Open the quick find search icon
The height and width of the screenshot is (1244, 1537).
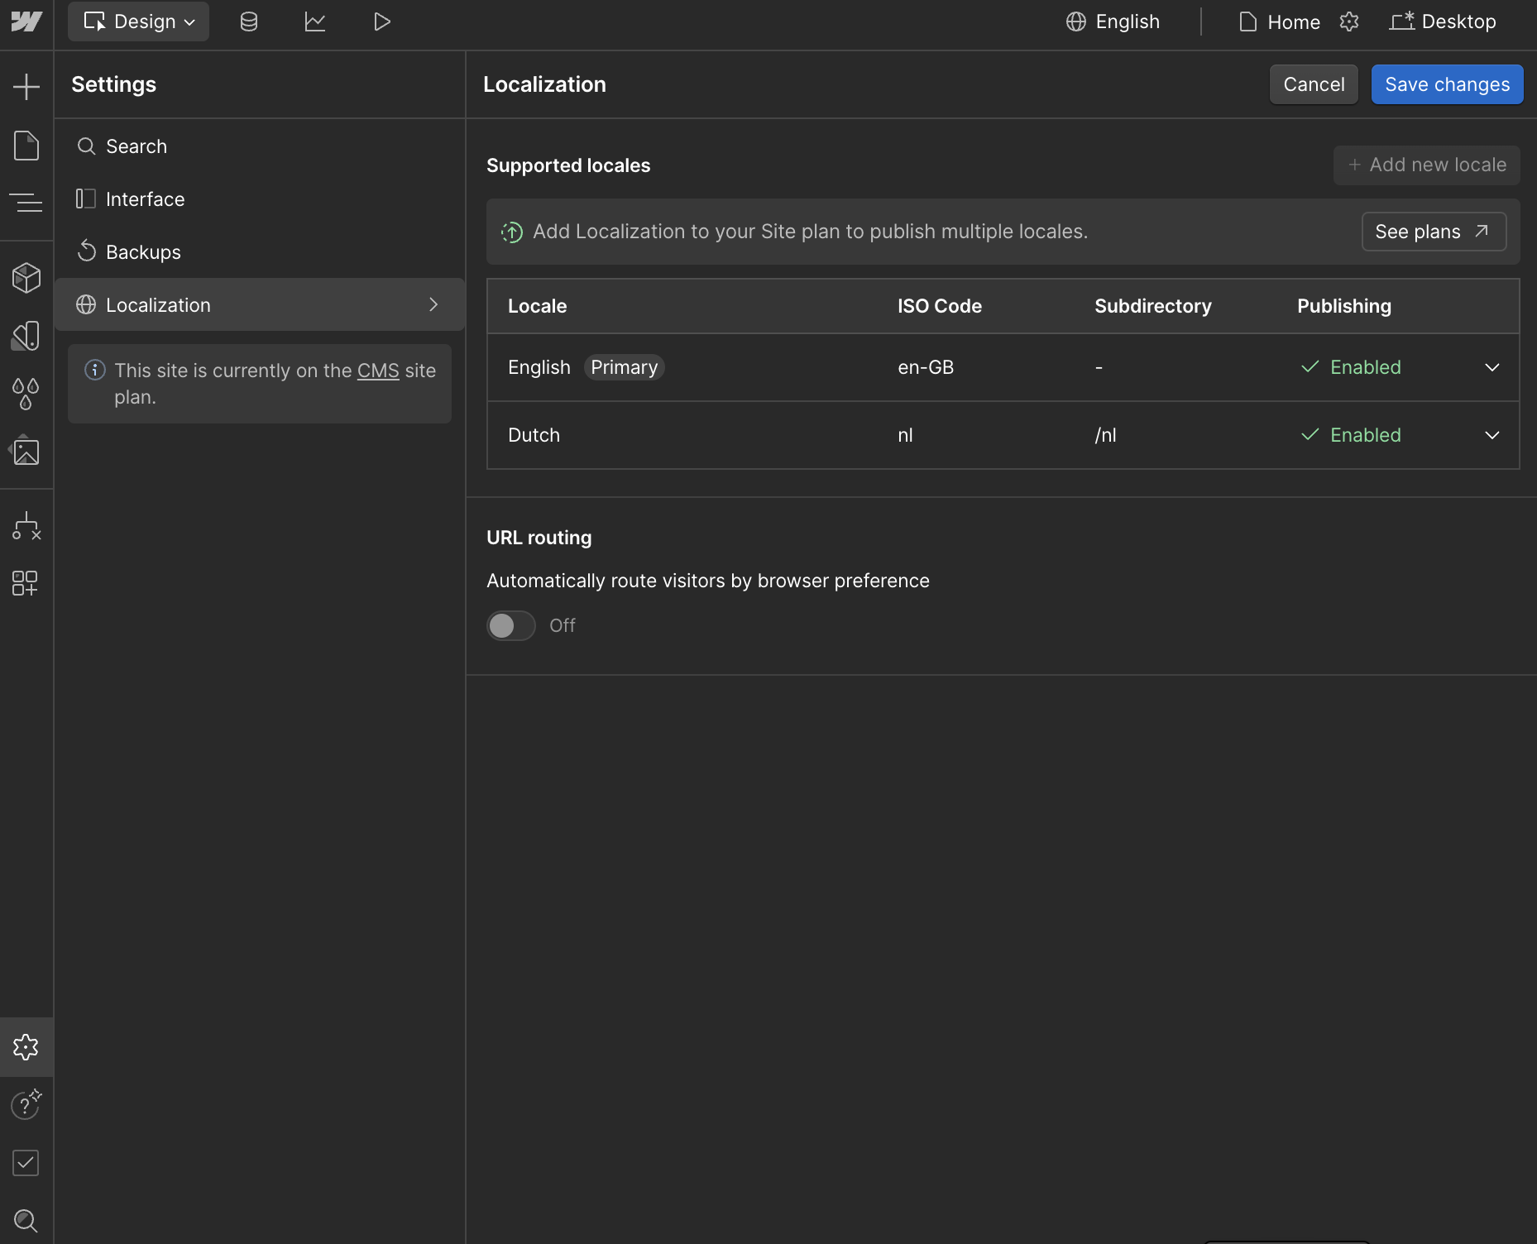pos(26,1221)
